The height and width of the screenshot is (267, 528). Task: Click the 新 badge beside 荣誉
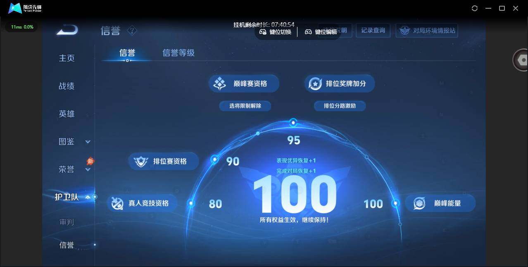tap(90, 161)
